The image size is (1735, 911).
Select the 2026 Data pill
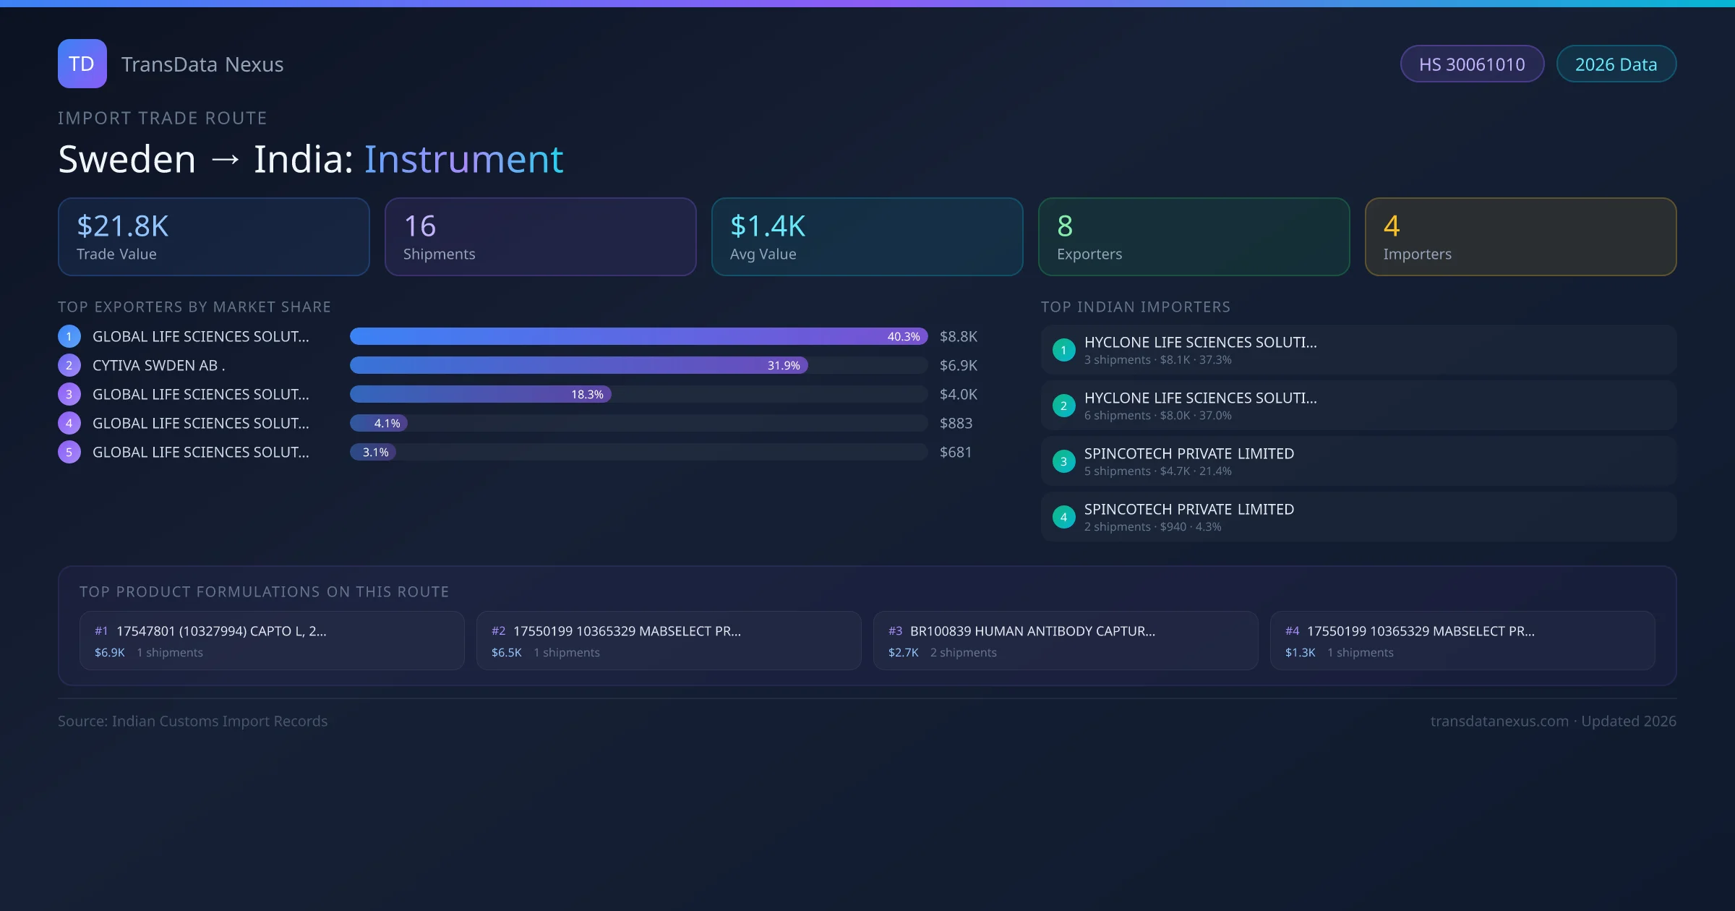click(x=1616, y=64)
